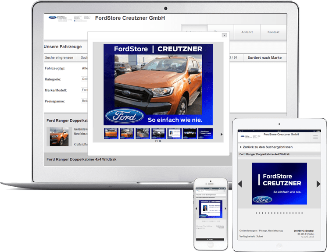The image size is (329, 252).
Task: Show the previous image on the phone
Action: (196, 209)
